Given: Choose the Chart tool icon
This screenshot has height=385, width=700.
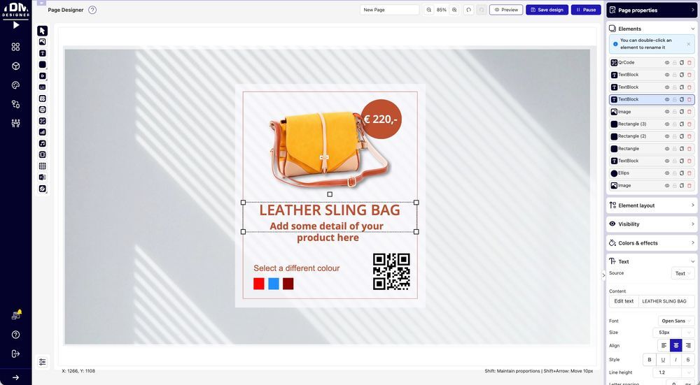Looking at the screenshot, I should [43, 132].
